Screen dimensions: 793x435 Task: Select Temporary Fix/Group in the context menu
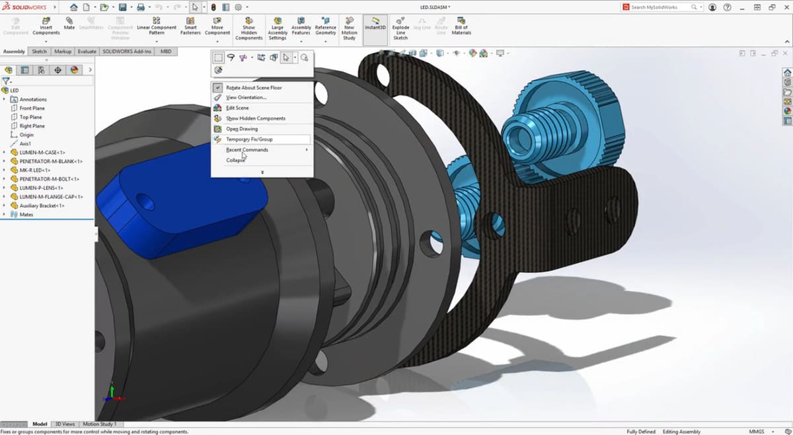pos(261,139)
